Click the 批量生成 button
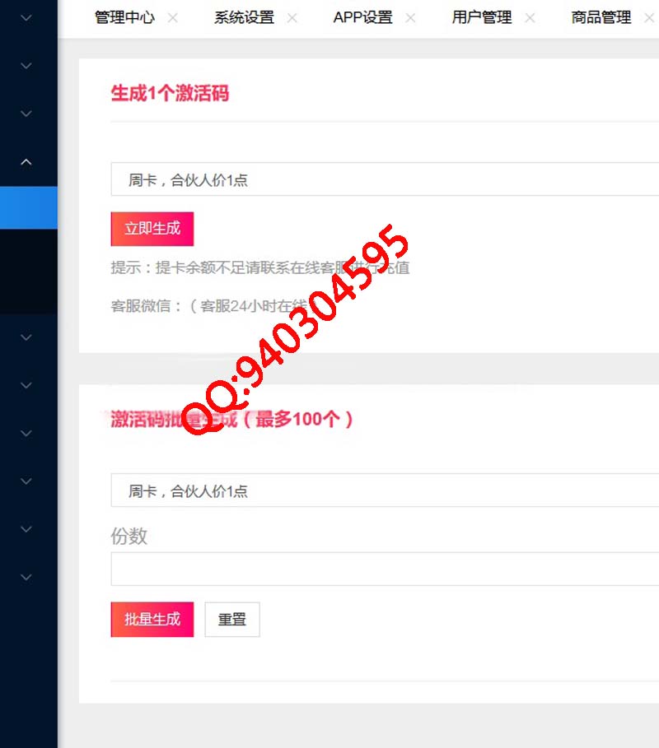659x748 pixels. pyautogui.click(x=152, y=619)
